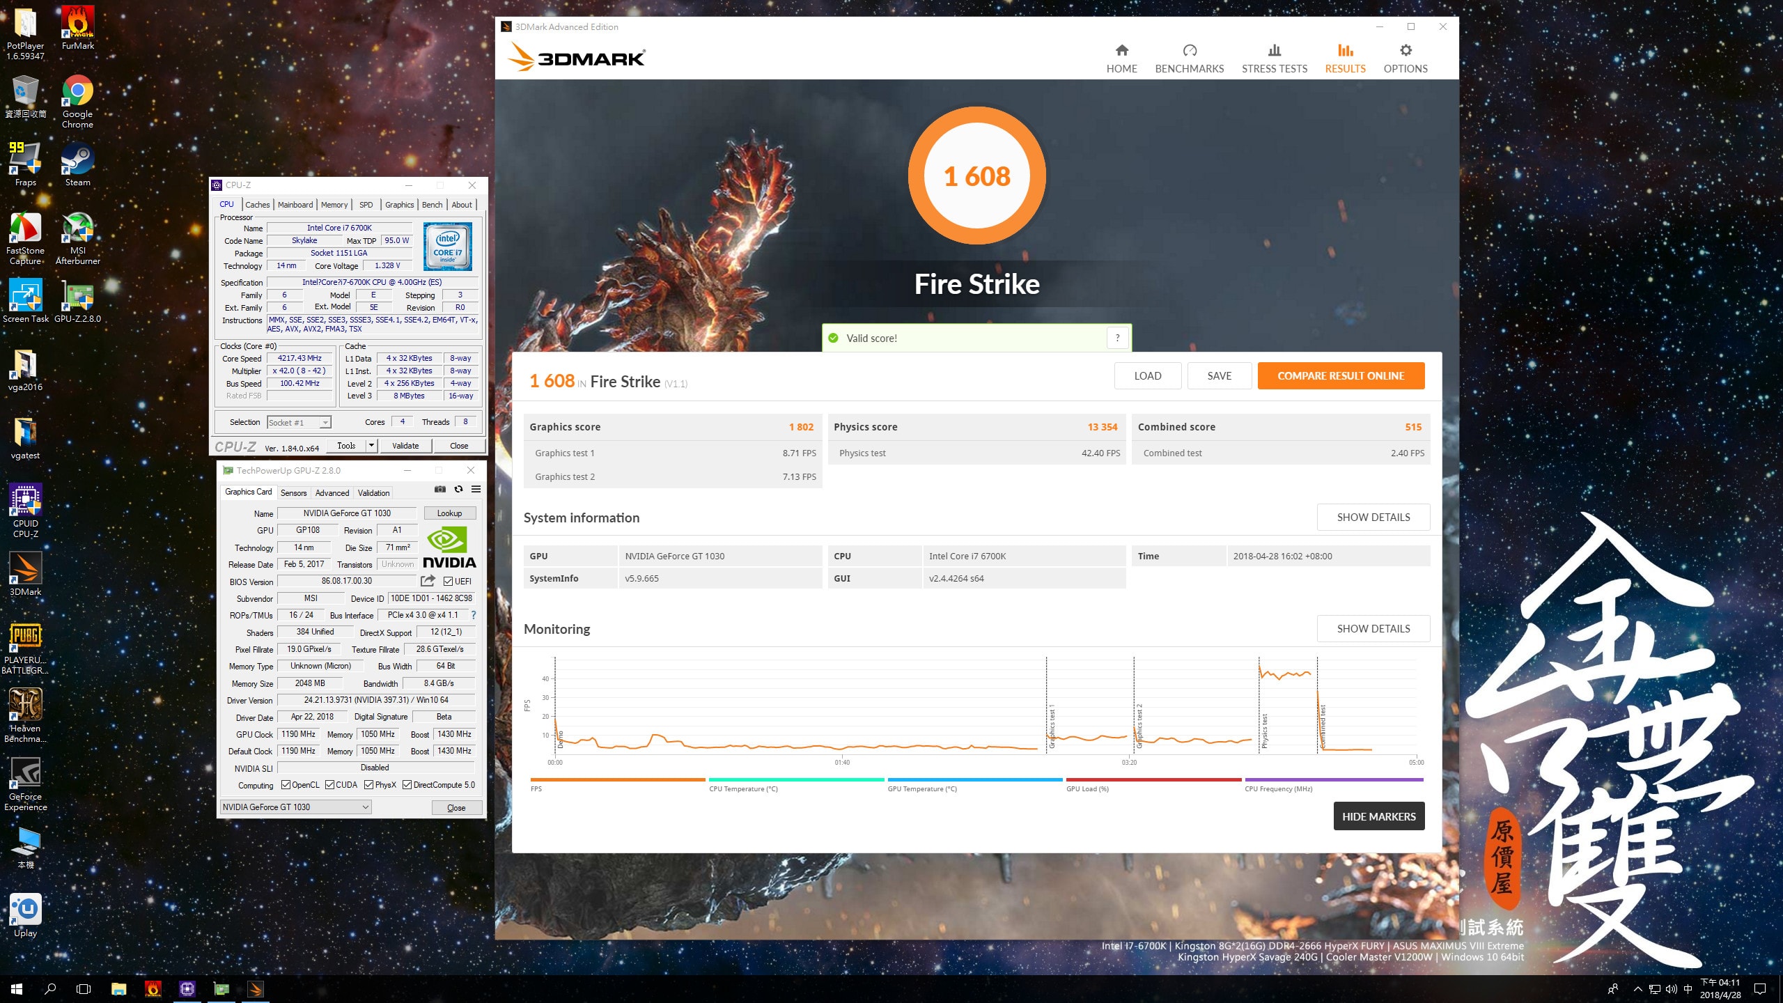Select the GPU Load legend bar
The image size is (1783, 1003).
coord(1153,780)
